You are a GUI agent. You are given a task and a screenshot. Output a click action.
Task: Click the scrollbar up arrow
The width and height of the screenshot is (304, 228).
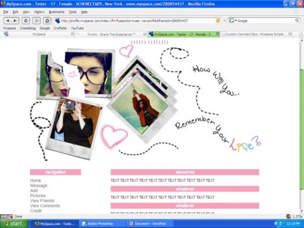point(301,40)
